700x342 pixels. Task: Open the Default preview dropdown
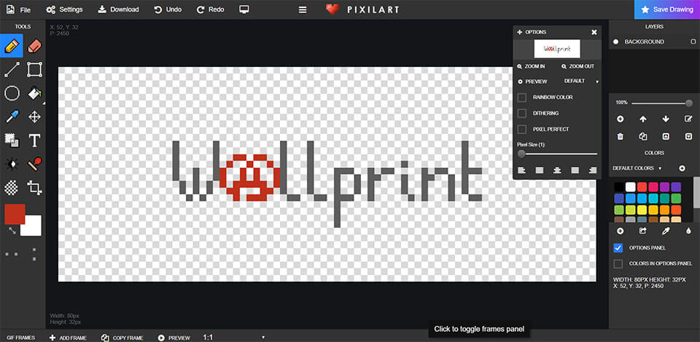(x=581, y=81)
